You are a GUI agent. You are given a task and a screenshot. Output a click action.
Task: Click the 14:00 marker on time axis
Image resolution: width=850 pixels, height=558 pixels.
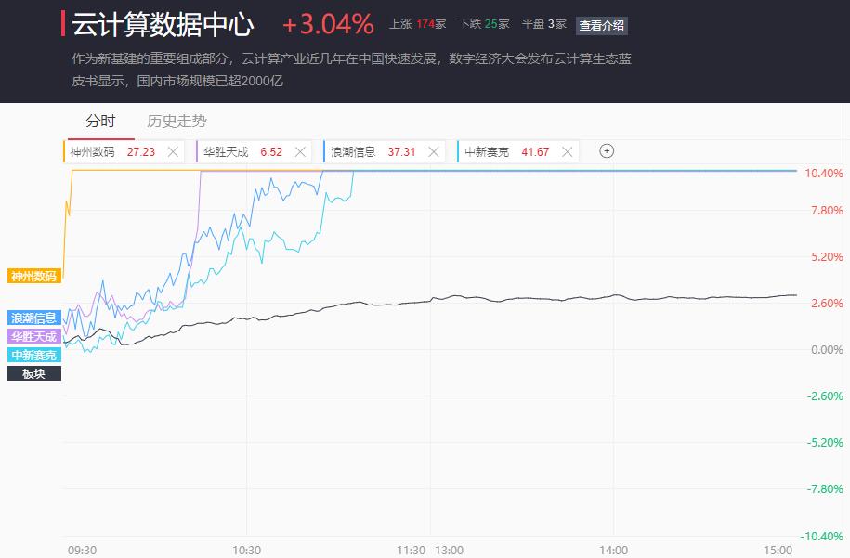pyautogui.click(x=613, y=551)
